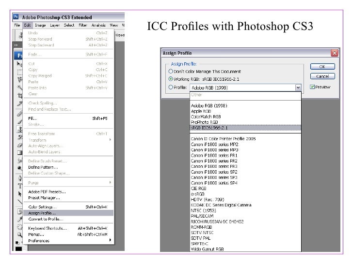Viewport: 353px width, 264px height.
Task: Select the Blur tool
Action: click(19, 161)
